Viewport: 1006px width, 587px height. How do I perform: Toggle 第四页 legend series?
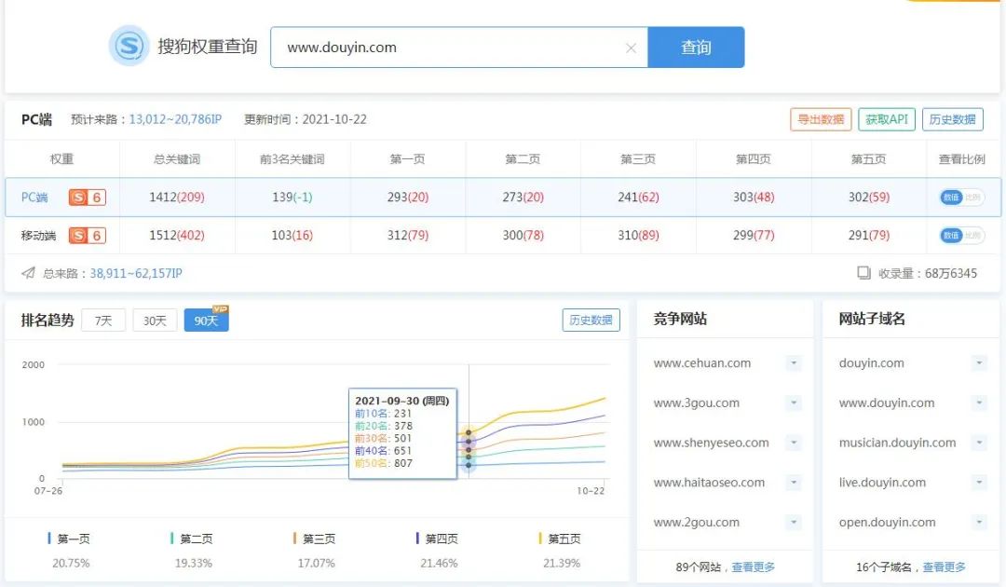[437, 539]
